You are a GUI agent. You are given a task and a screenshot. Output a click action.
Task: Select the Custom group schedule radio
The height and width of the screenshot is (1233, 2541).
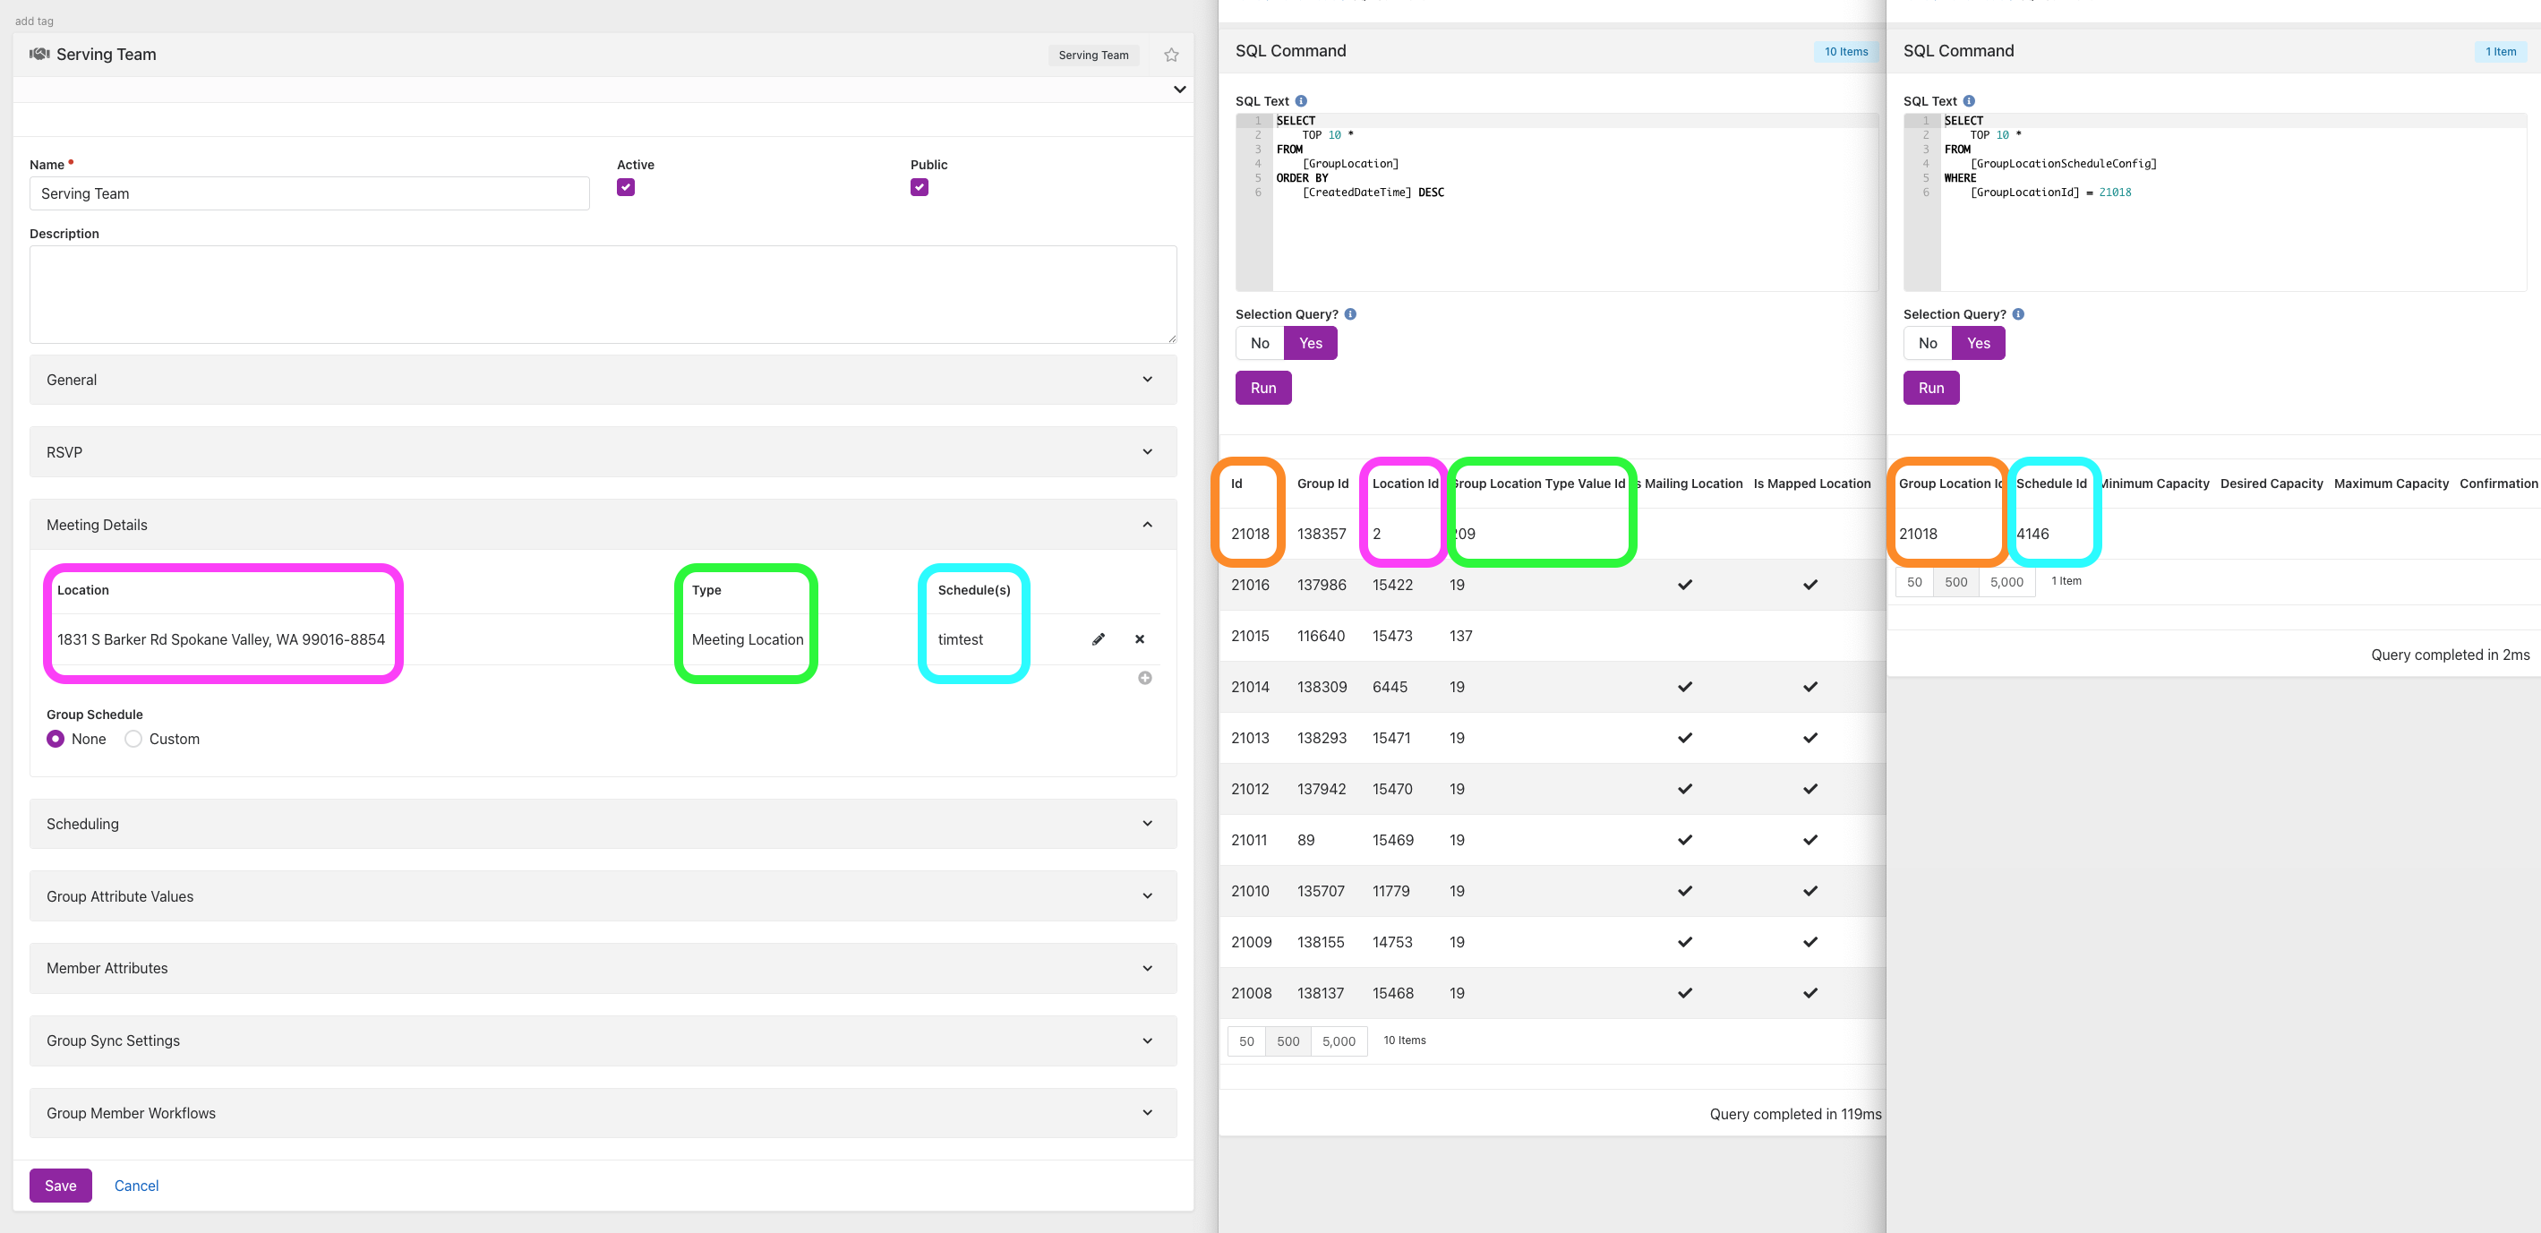pyautogui.click(x=133, y=739)
